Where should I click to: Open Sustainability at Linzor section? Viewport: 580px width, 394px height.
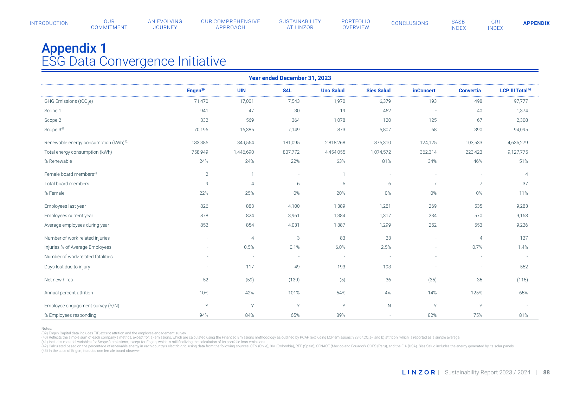click(300, 25)
